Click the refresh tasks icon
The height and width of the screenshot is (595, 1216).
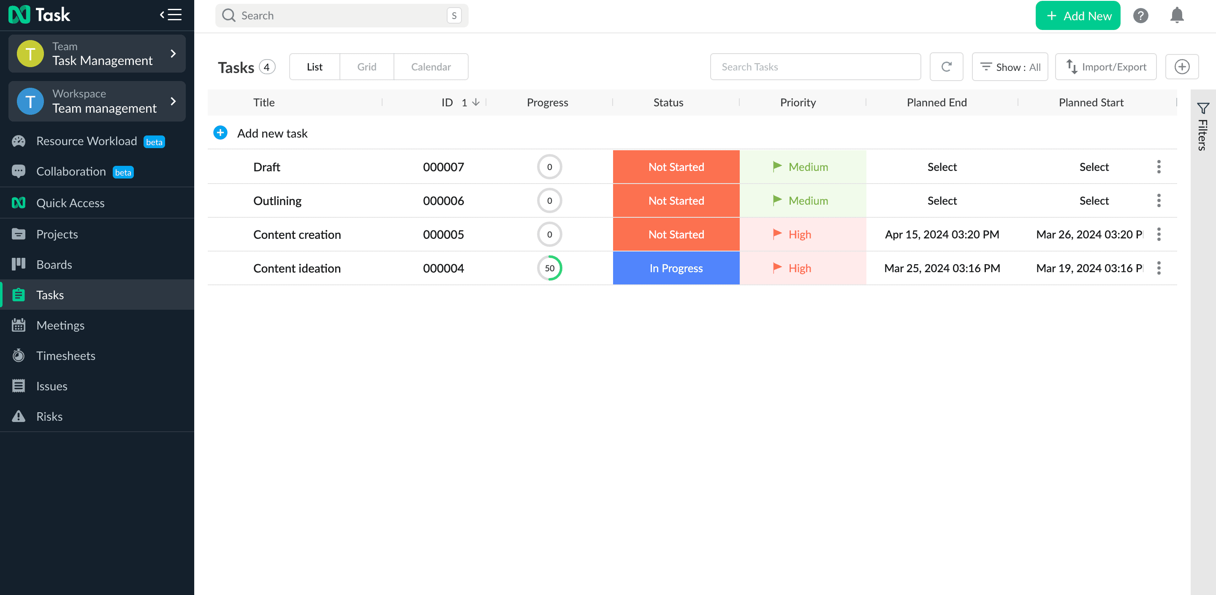pos(947,67)
